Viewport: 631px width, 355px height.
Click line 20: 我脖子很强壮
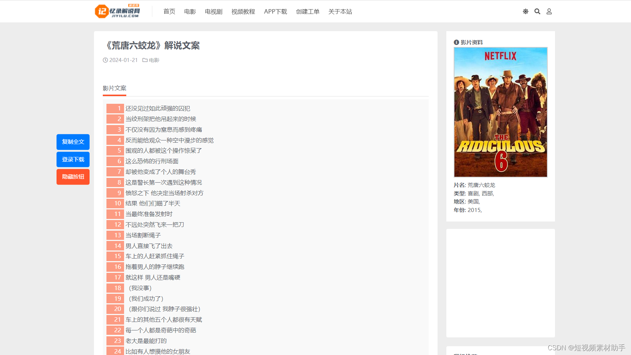pos(180,309)
